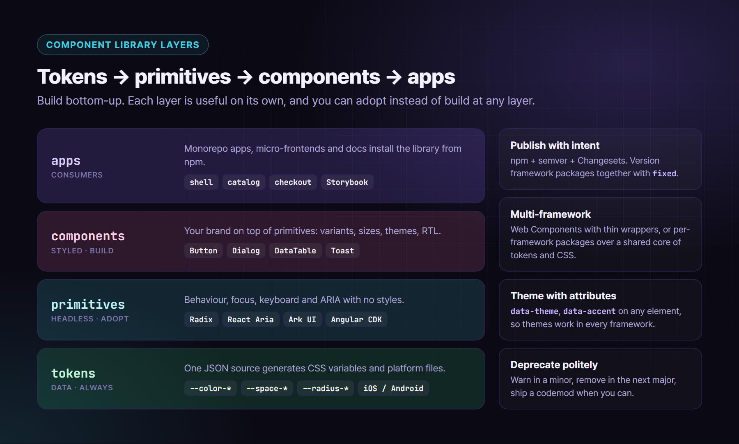Click the --radius-* token chip

pos(326,388)
